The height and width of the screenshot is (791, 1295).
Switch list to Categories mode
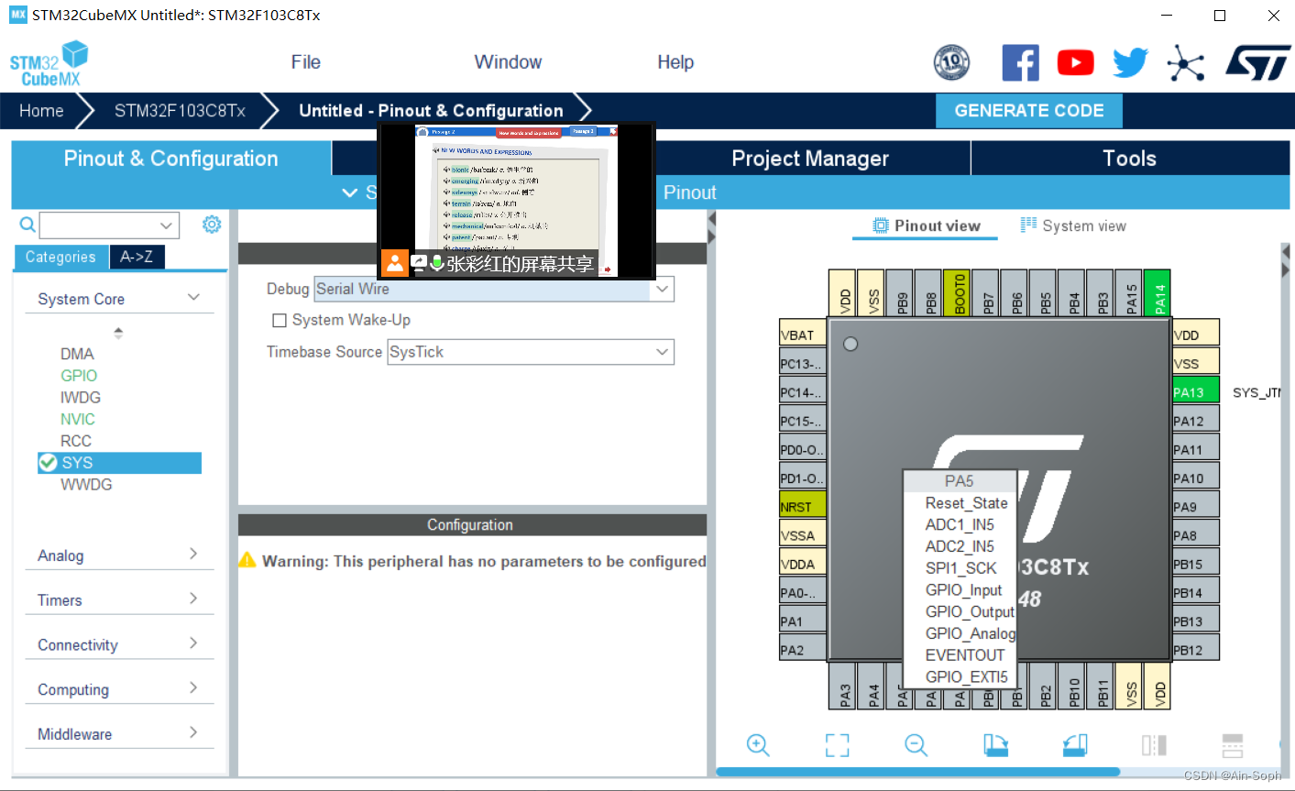pyautogui.click(x=60, y=257)
